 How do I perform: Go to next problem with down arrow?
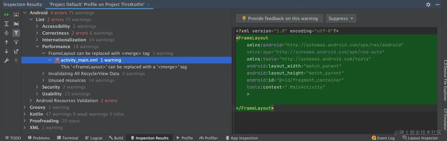click(7, 51)
